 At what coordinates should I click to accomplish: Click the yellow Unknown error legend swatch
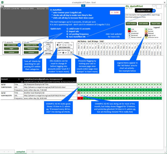coord(146,37)
